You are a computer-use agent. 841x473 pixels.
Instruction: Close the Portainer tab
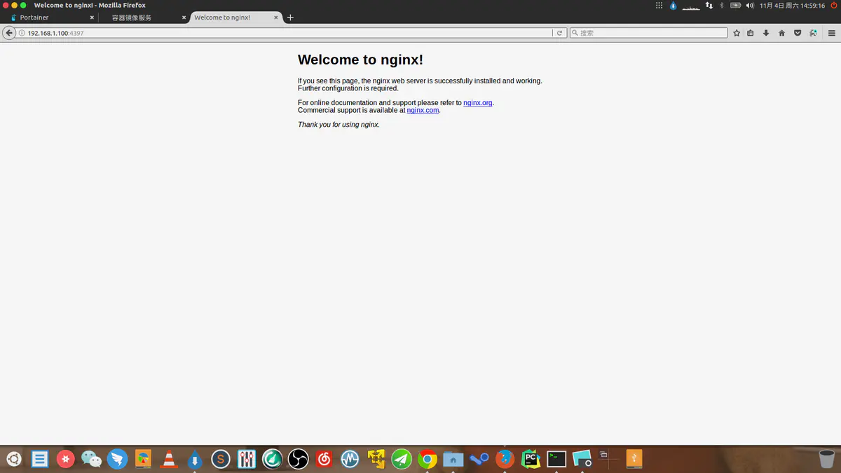click(x=92, y=18)
